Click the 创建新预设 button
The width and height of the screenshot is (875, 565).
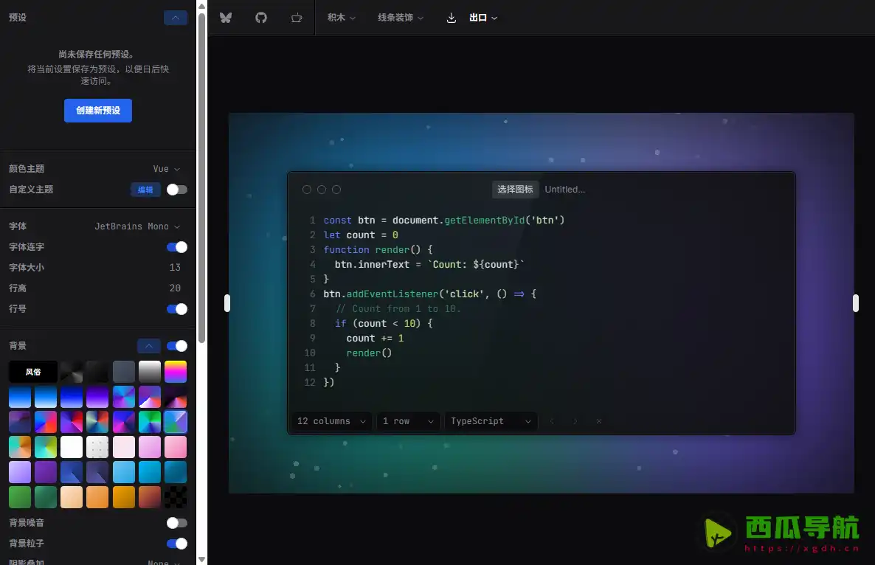pyautogui.click(x=98, y=111)
